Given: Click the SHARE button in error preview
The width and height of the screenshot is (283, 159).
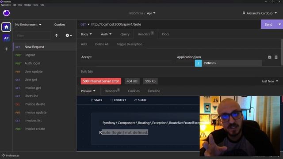Looking at the screenshot, I should (x=141, y=100).
